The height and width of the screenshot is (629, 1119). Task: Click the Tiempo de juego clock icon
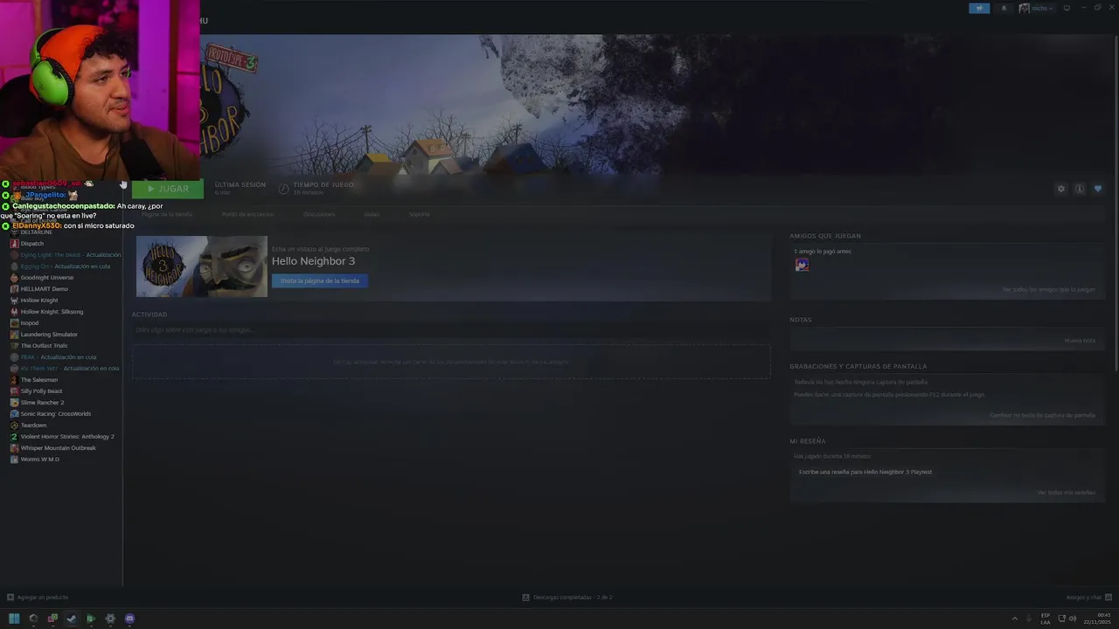click(283, 189)
